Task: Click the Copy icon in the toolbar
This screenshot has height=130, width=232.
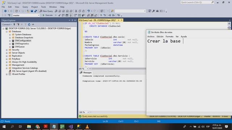Action: [x=80, y=11]
